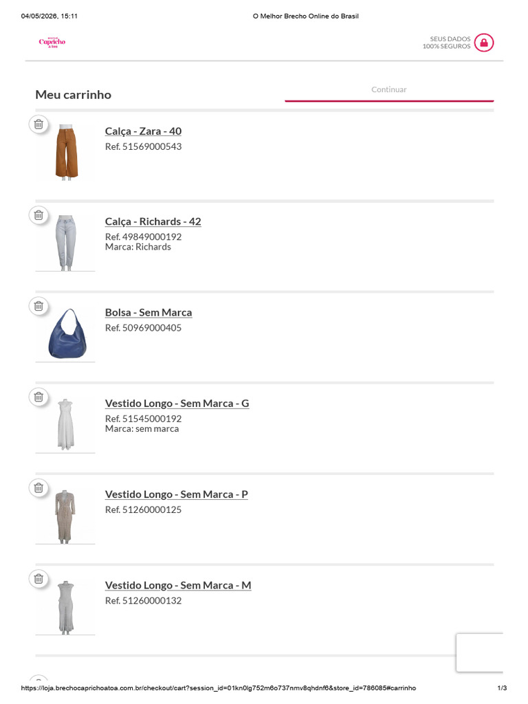Open Vestido Longo - Sem Marca - P link
Screen dimensions: 528x704
177,494
